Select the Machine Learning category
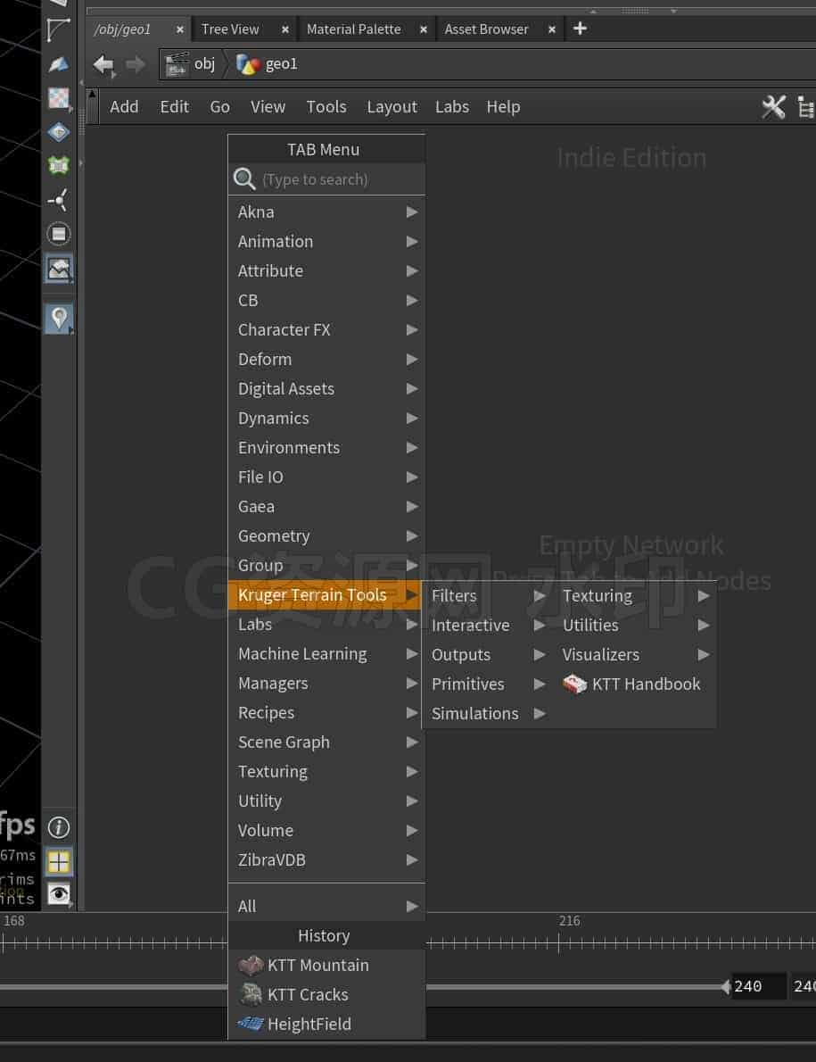The height and width of the screenshot is (1062, 816). click(326, 653)
